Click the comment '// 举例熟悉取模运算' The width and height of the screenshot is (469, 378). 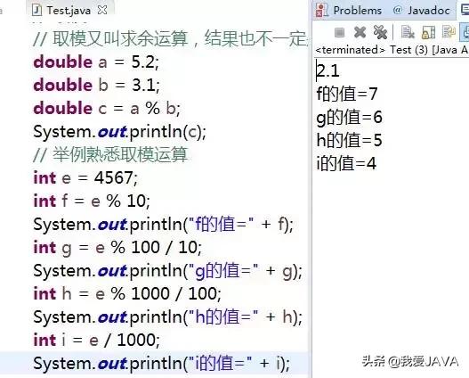pos(110,155)
